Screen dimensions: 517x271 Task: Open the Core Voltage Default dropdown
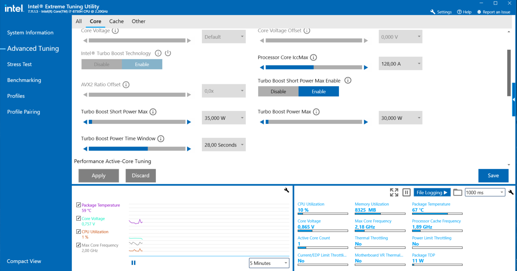[x=224, y=37]
